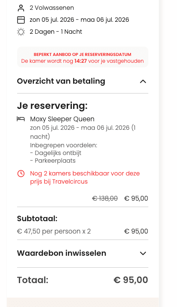Click the 2 Volwassenen guest text

[x=52, y=8]
